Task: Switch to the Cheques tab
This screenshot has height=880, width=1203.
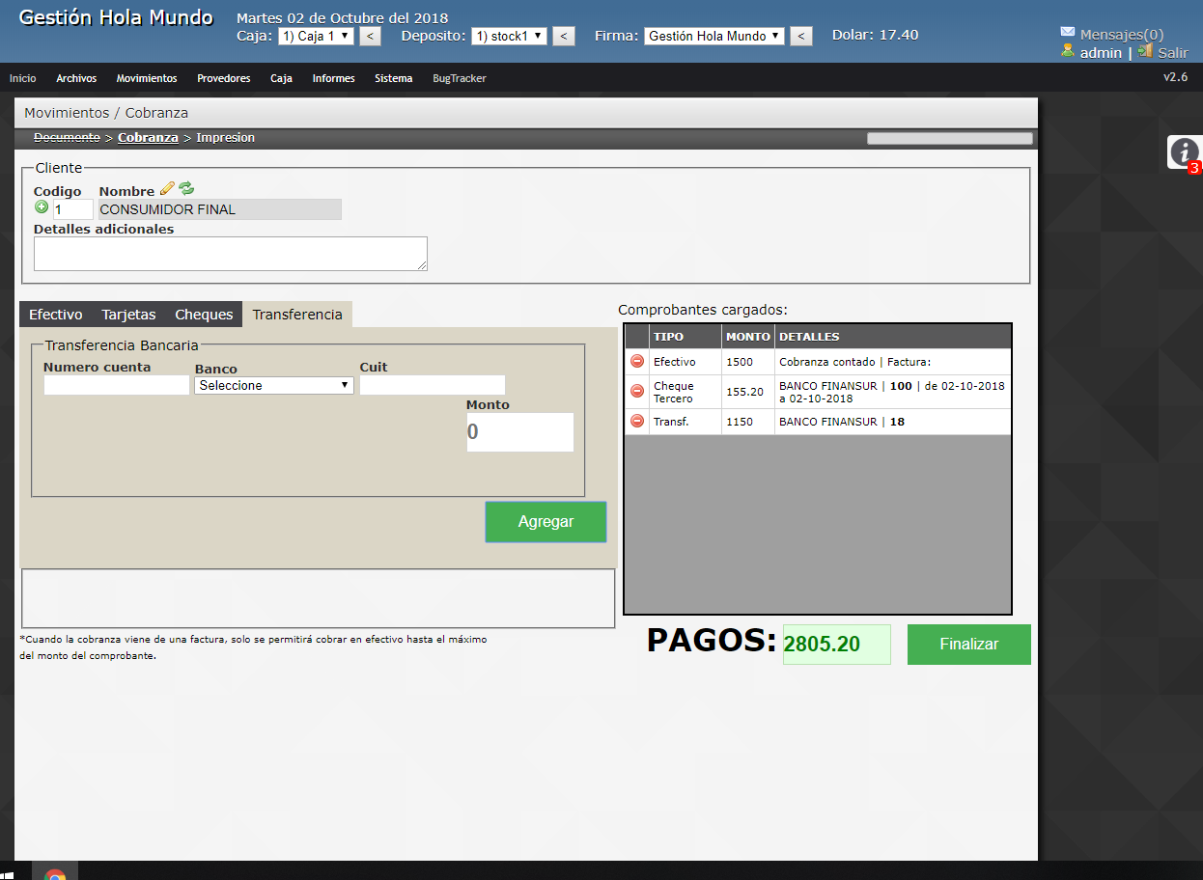Action: pyautogui.click(x=203, y=314)
